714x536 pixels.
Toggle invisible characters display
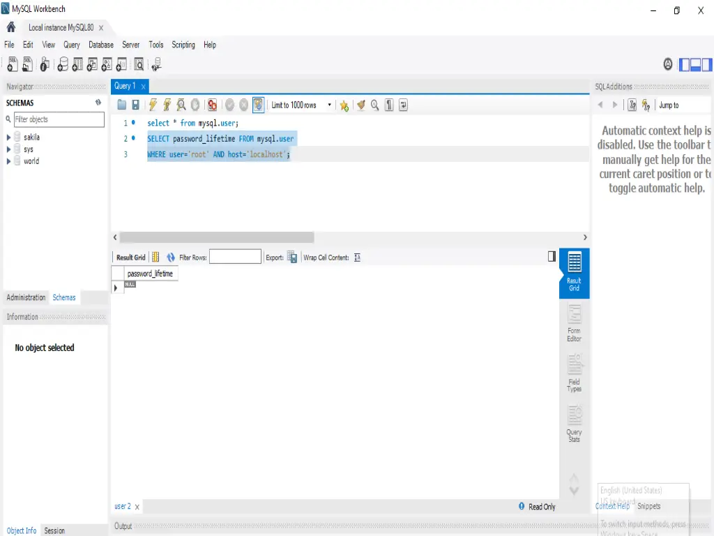389,105
